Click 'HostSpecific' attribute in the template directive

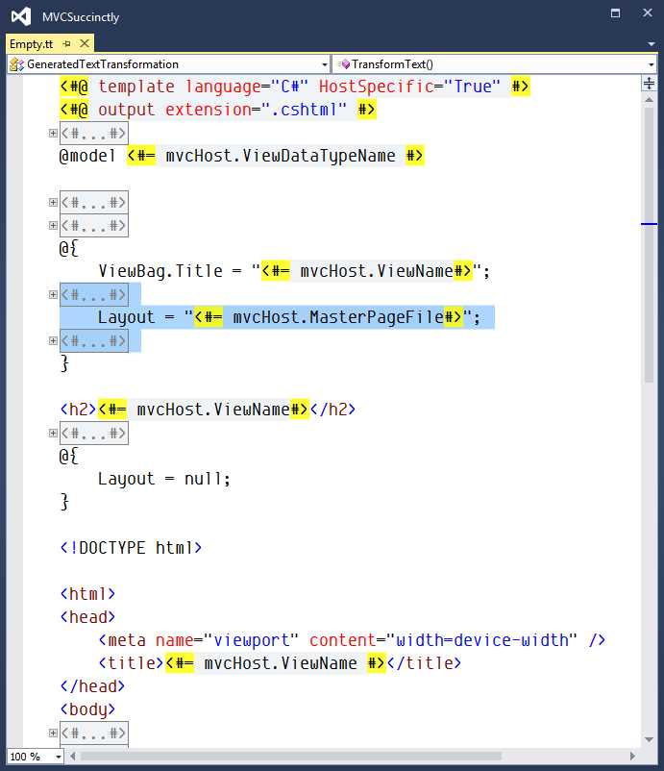(376, 87)
